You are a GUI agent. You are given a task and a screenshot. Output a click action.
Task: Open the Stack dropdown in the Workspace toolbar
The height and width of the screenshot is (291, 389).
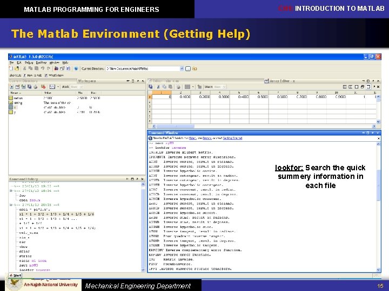pos(78,86)
